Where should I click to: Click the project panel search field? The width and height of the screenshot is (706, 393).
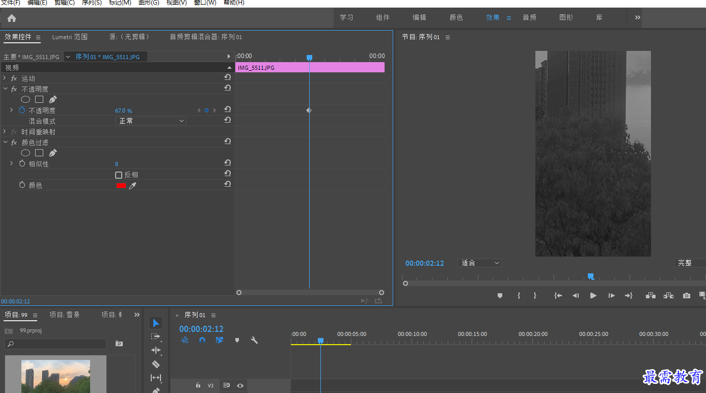pyautogui.click(x=56, y=344)
